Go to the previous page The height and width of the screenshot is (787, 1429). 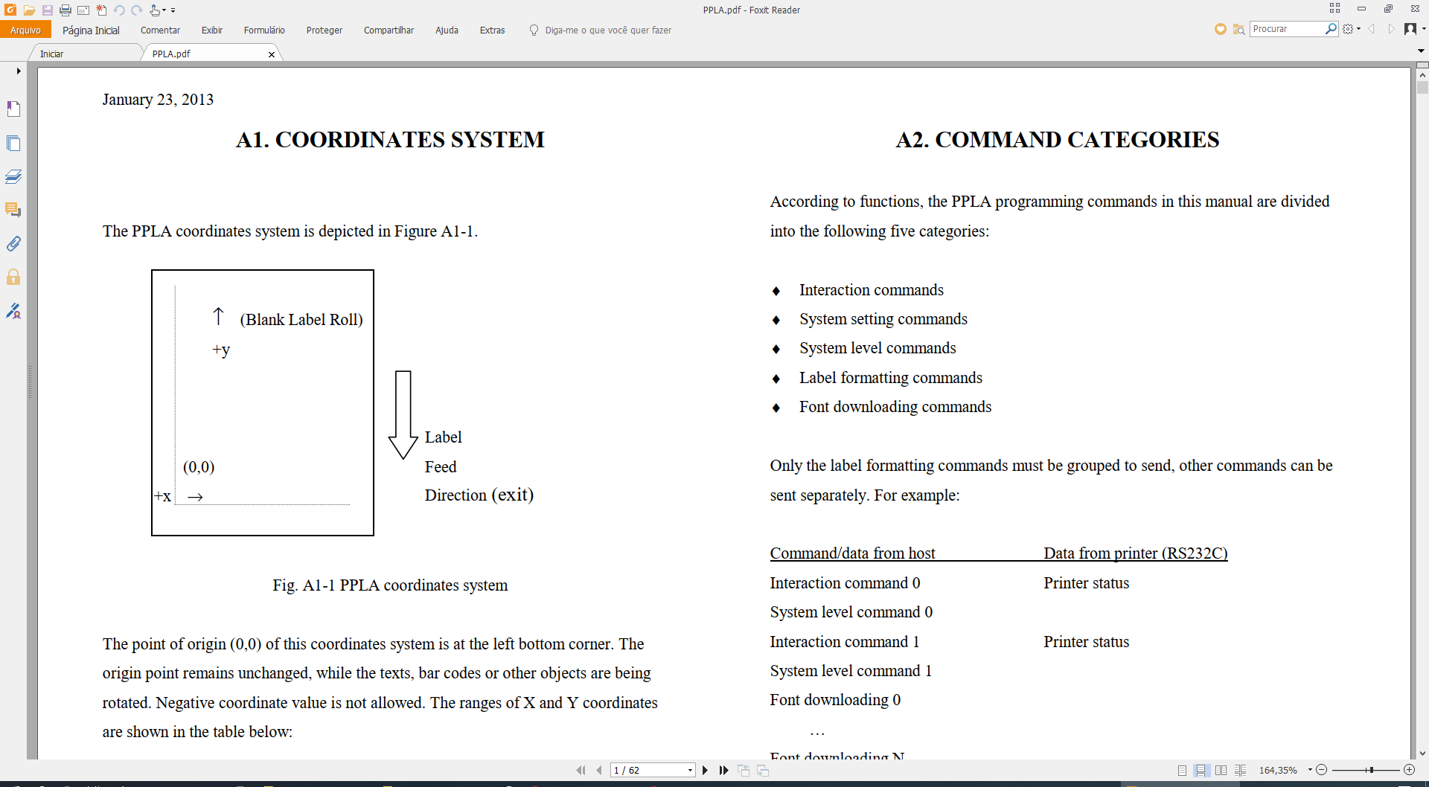599,771
